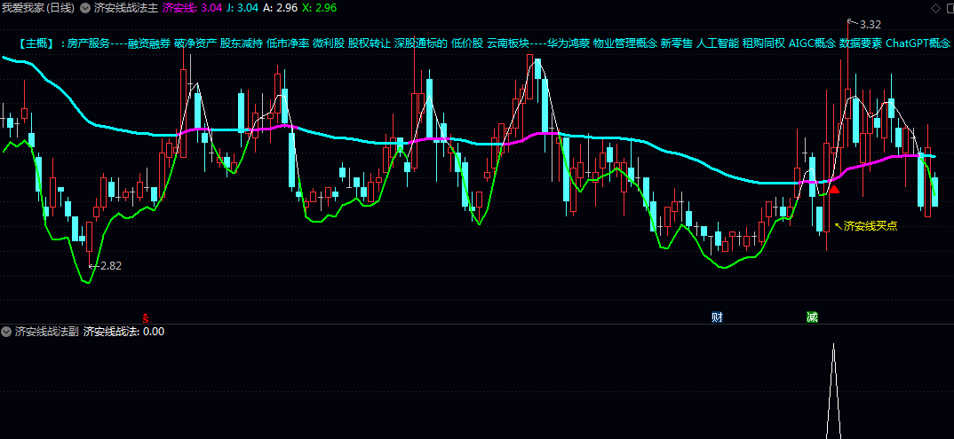Image resolution: width=954 pixels, height=439 pixels.
Task: Click the 3.32 high price label
Action: (x=871, y=25)
